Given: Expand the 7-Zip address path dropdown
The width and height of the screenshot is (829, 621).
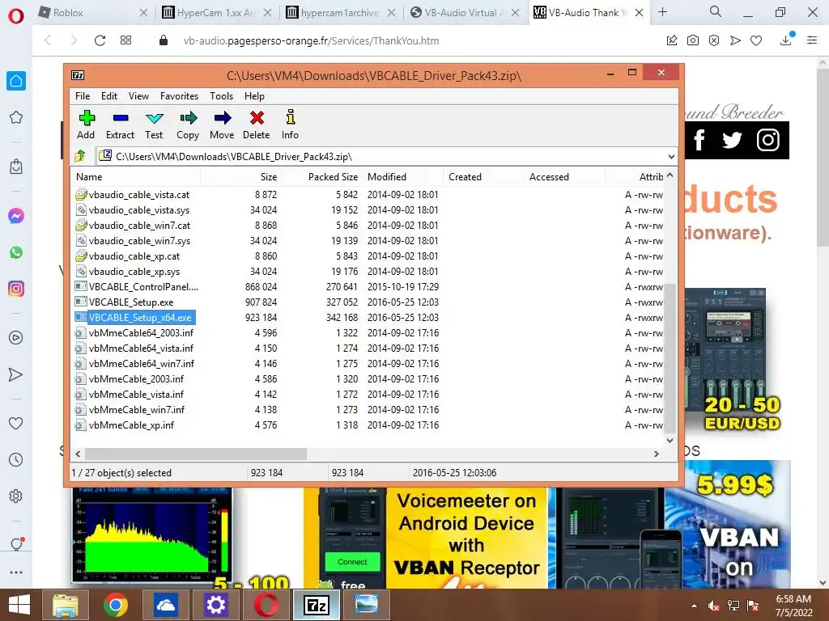Looking at the screenshot, I should click(x=671, y=156).
